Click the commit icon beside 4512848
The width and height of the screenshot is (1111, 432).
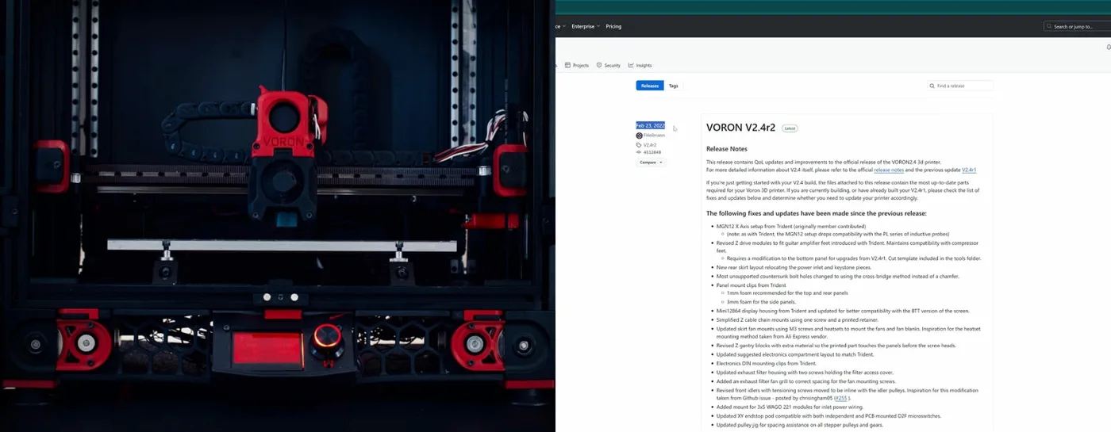pos(639,152)
